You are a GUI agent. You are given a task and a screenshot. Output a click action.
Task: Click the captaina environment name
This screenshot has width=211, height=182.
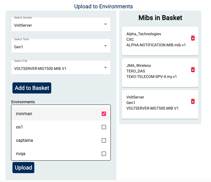tap(24, 140)
